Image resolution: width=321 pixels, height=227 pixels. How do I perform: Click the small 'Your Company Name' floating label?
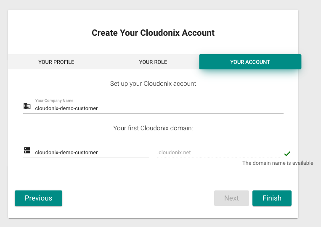tap(54, 101)
